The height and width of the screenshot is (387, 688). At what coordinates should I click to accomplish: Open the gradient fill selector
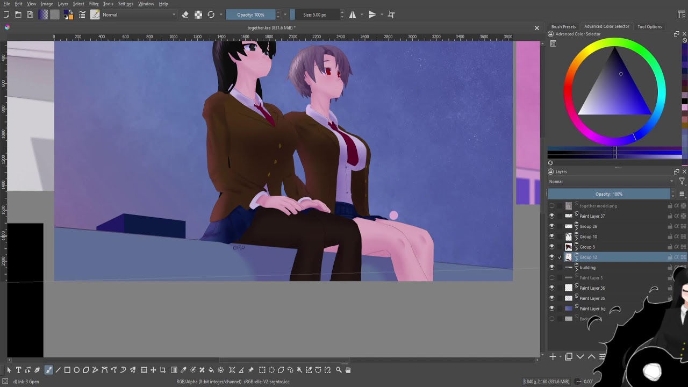click(44, 15)
